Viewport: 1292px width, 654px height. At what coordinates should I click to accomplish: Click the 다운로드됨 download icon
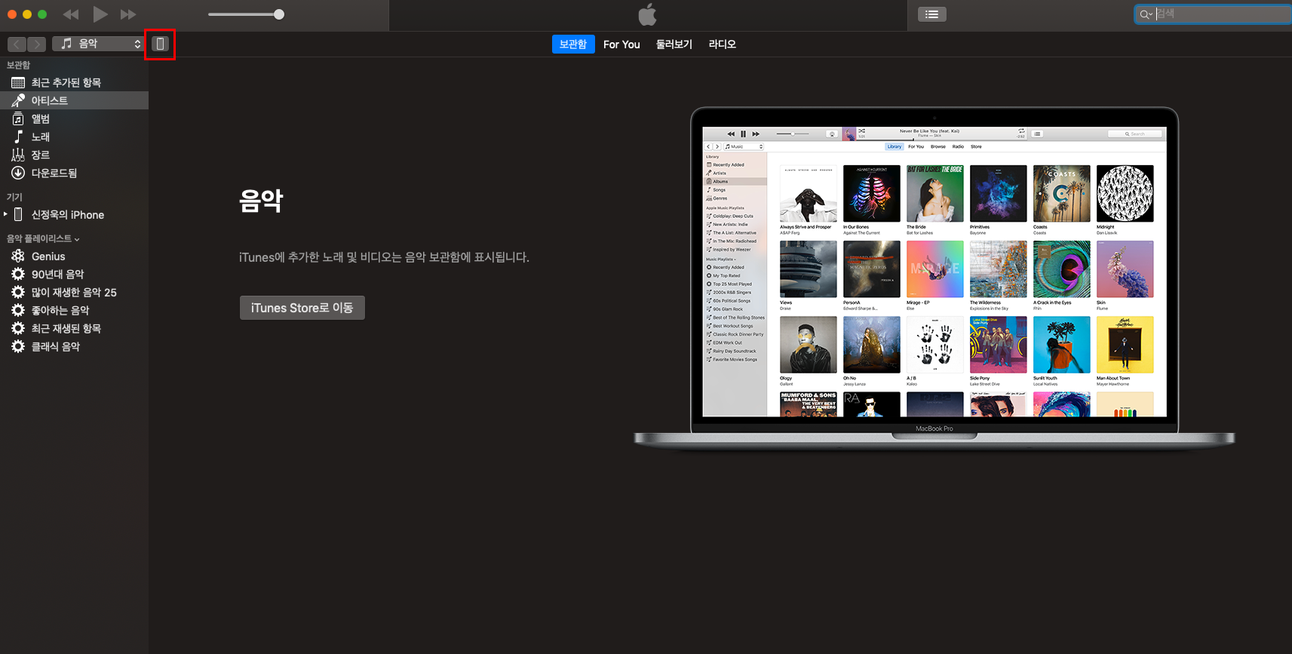click(18, 173)
